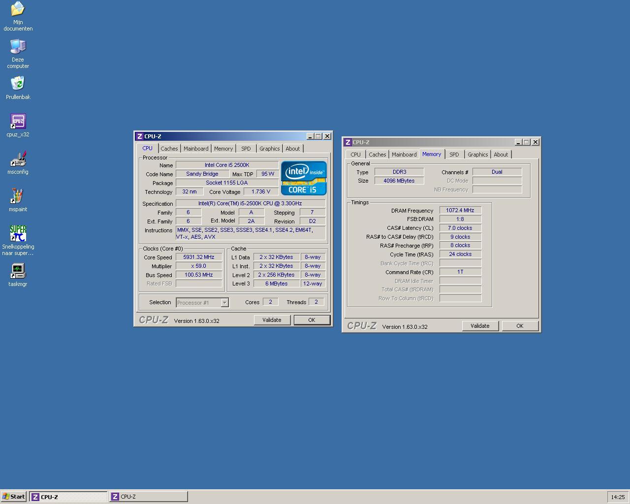Switch to Caches tab in Memory window
Screen dimensions: 630x504
click(x=377, y=155)
